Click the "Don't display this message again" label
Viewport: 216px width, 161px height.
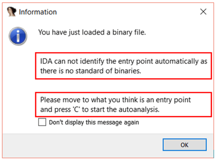click(94, 122)
